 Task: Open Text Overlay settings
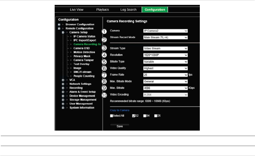[x=81, y=64]
